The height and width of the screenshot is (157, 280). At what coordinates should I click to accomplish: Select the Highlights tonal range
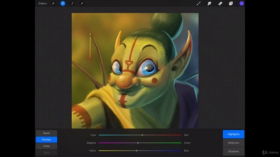pos(233,134)
